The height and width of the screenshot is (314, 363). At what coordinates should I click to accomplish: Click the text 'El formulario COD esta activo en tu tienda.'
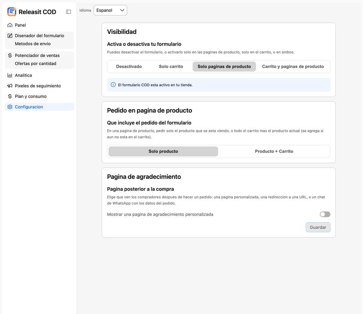155,85
